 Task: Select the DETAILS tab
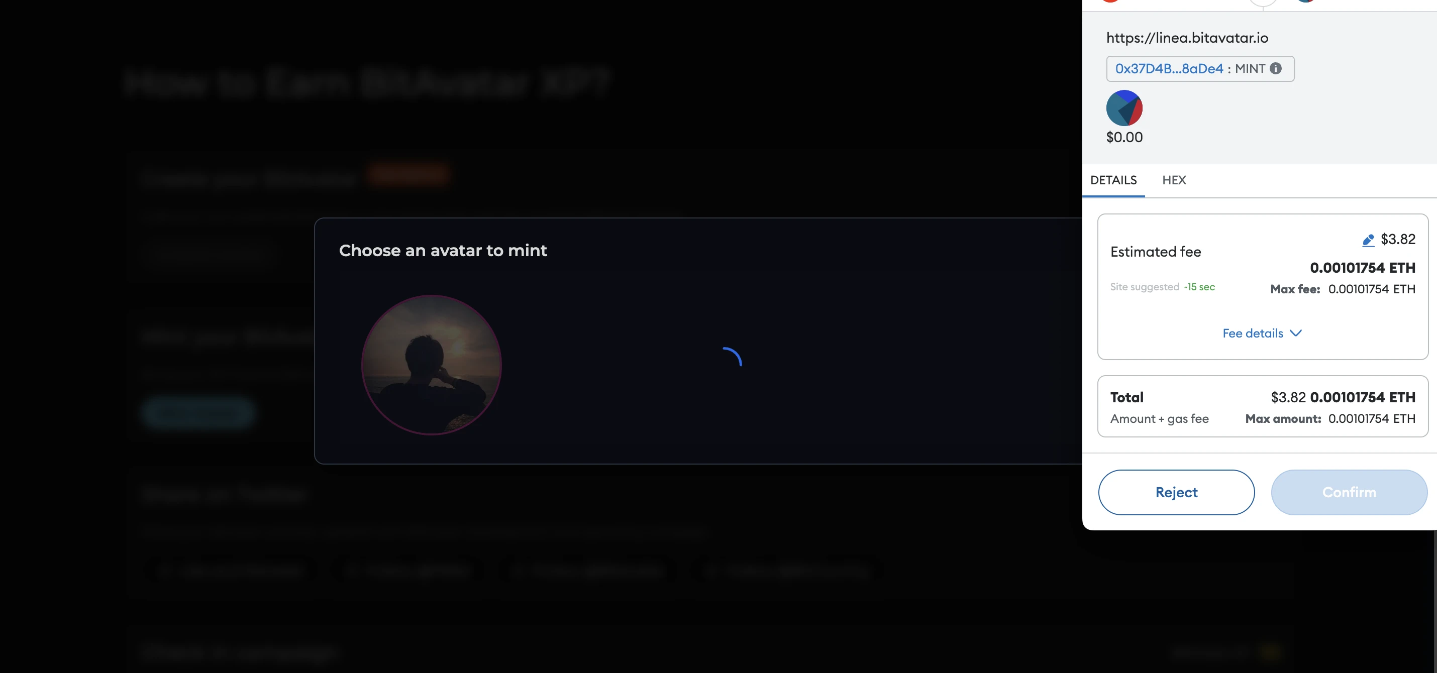point(1113,180)
